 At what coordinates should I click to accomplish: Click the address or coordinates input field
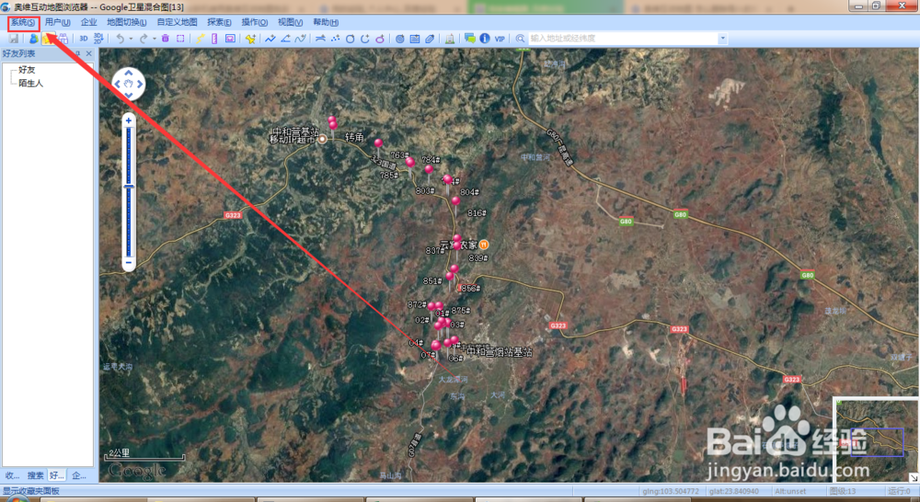(x=623, y=39)
